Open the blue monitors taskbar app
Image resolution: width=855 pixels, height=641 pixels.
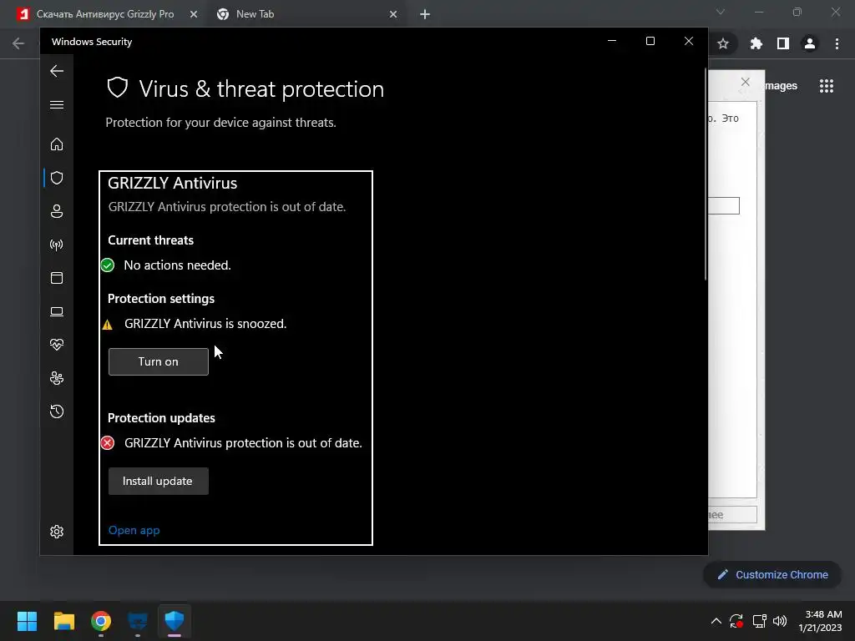(x=138, y=621)
